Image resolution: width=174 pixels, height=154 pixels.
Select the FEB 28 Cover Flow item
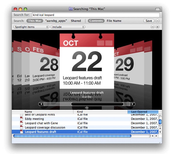44,63
